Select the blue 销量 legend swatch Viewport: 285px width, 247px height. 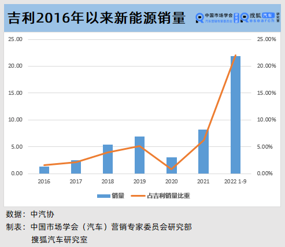[x=103, y=196]
